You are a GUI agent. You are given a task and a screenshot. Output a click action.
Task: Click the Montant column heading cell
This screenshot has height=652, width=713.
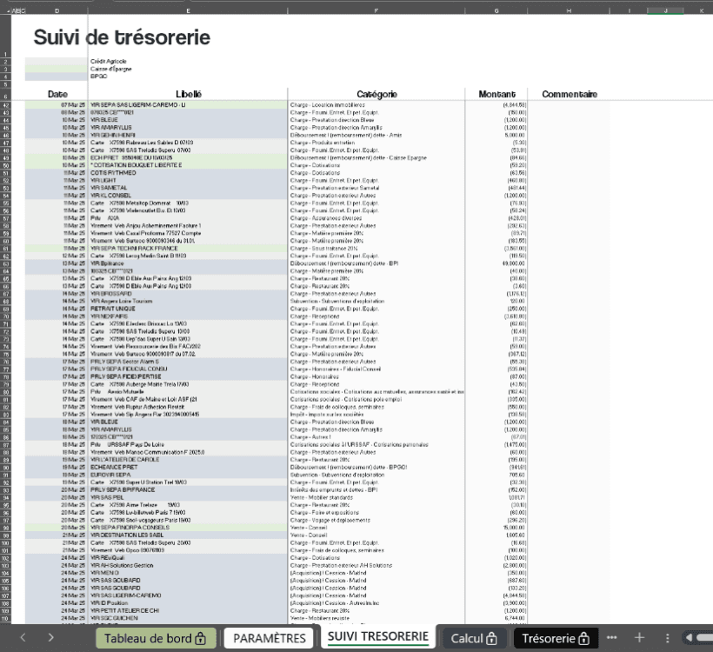point(496,94)
